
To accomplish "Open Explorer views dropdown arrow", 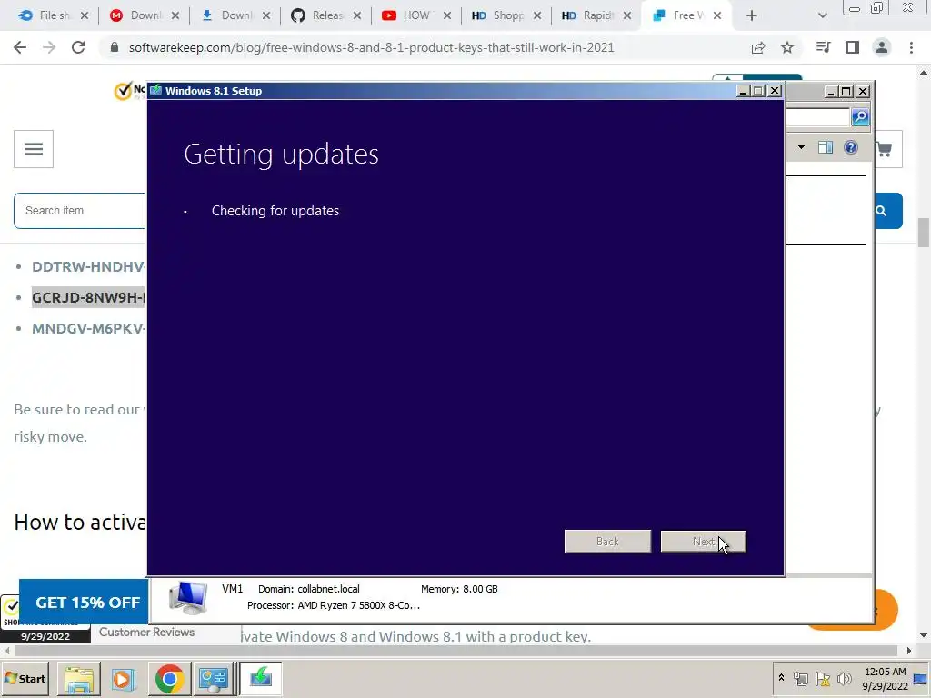I will [x=801, y=147].
